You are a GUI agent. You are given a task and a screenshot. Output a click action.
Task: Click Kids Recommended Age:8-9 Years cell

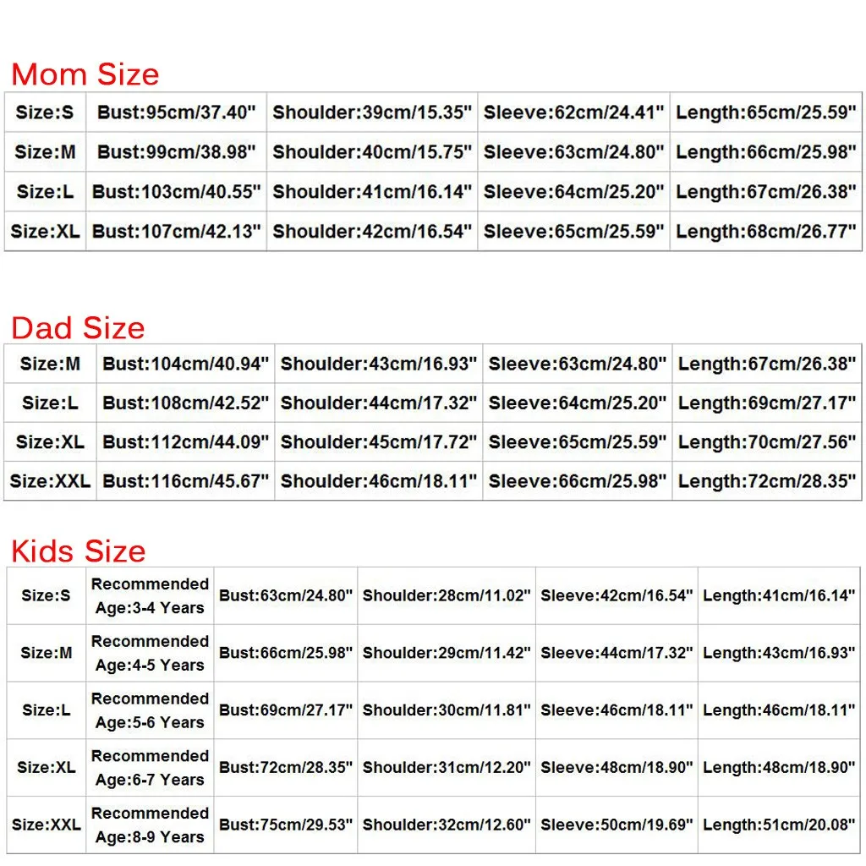click(150, 825)
